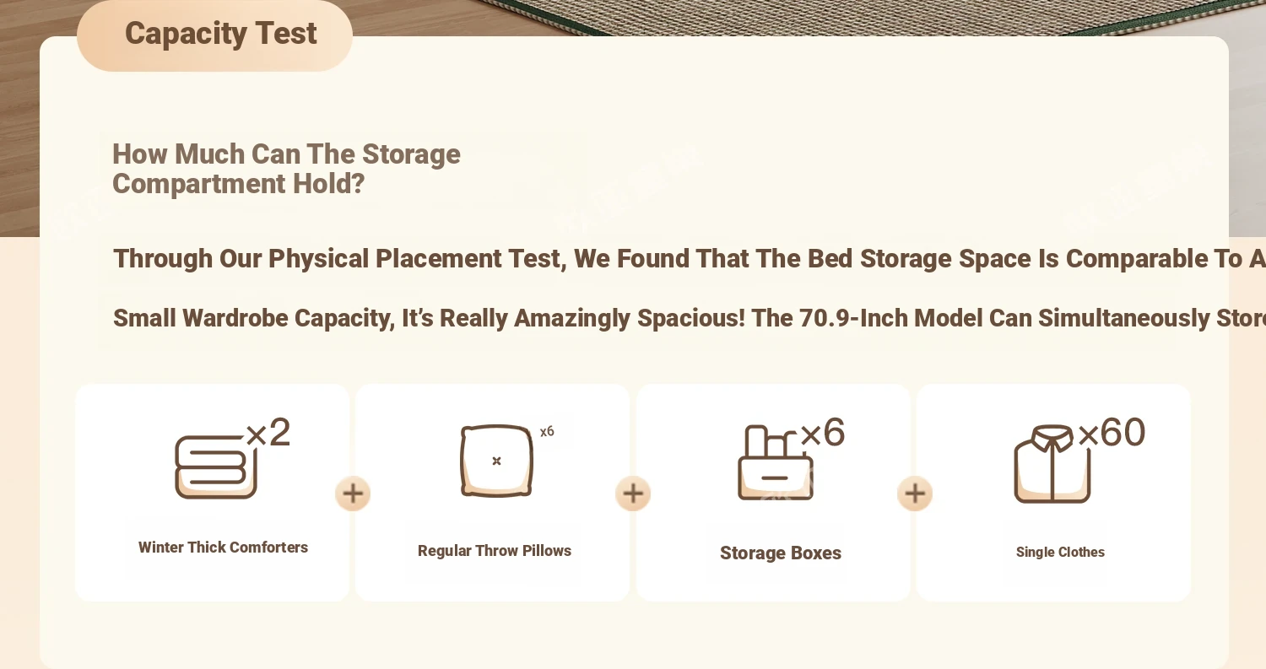Click the ×6 quantity beside storage box
Screen dimensions: 1266x669
[x=823, y=433]
